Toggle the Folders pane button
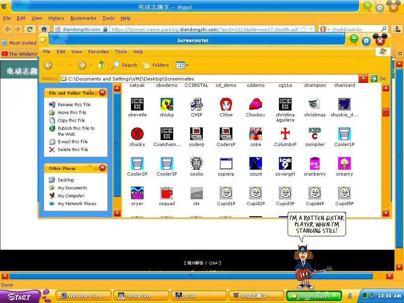404x303 pixels. [155, 65]
